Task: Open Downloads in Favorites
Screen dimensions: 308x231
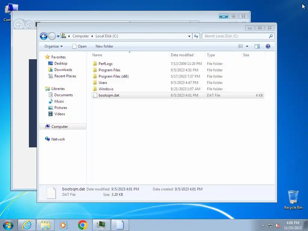Action: (x=63, y=70)
